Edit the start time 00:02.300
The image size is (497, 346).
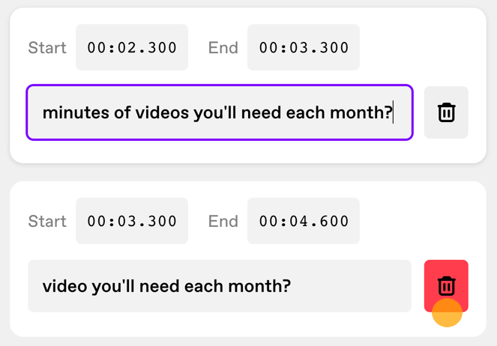[132, 47]
